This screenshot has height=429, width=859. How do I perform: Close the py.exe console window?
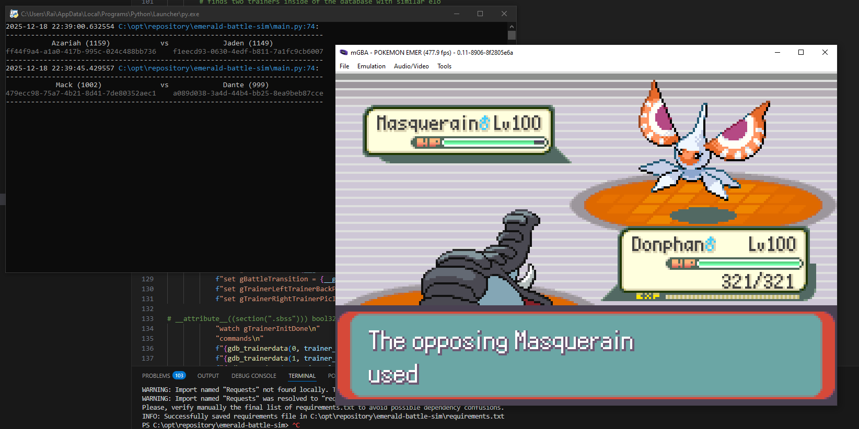[504, 14]
